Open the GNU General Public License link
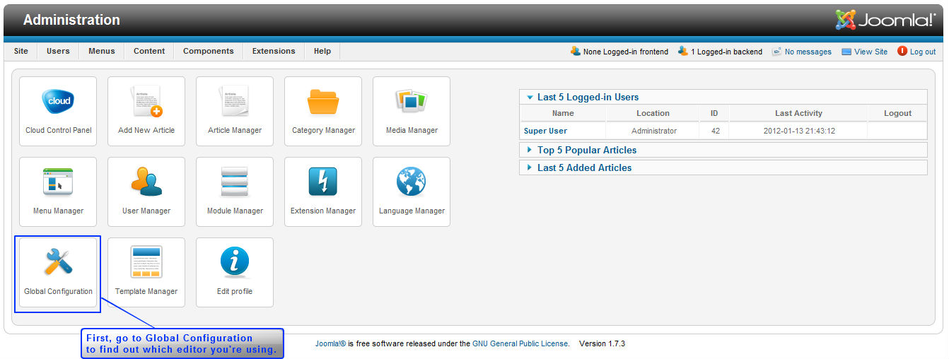The width and height of the screenshot is (949, 359). pyautogui.click(x=520, y=343)
